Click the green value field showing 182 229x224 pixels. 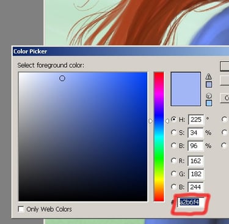tap(195, 174)
